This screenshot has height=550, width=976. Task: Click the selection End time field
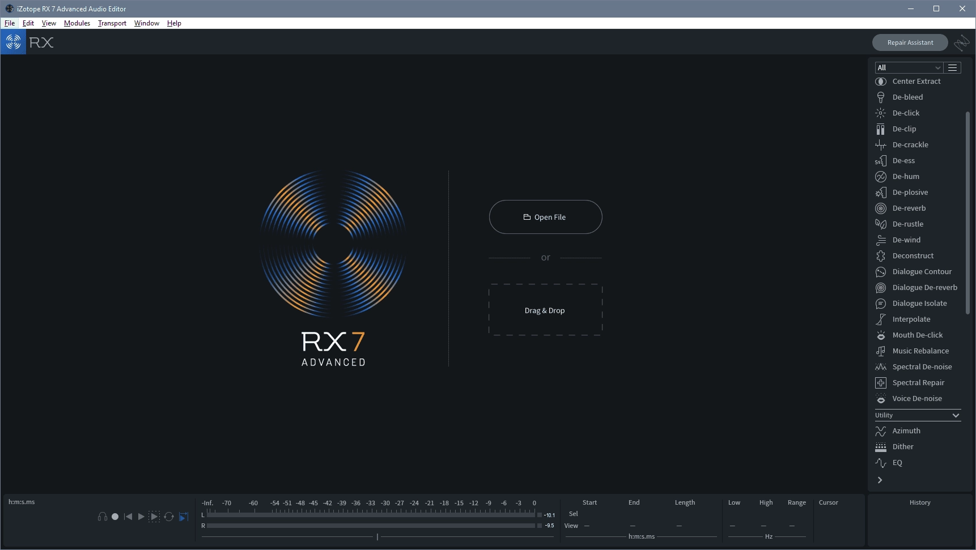pos(634,514)
